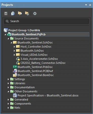Expand the Settings folder

point(8,79)
